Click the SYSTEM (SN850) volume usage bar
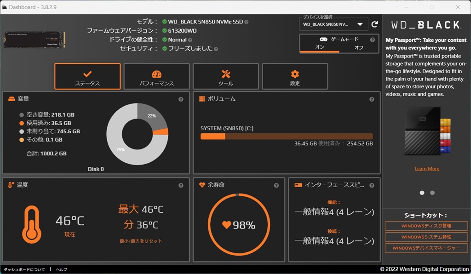471x274 pixels. click(287, 137)
